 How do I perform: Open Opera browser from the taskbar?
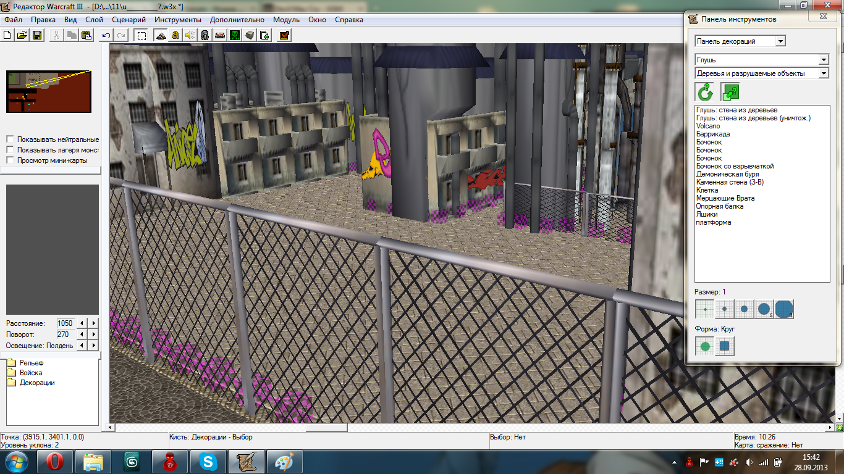(x=55, y=462)
